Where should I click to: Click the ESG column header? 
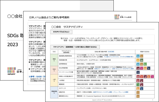tap(54, 52)
